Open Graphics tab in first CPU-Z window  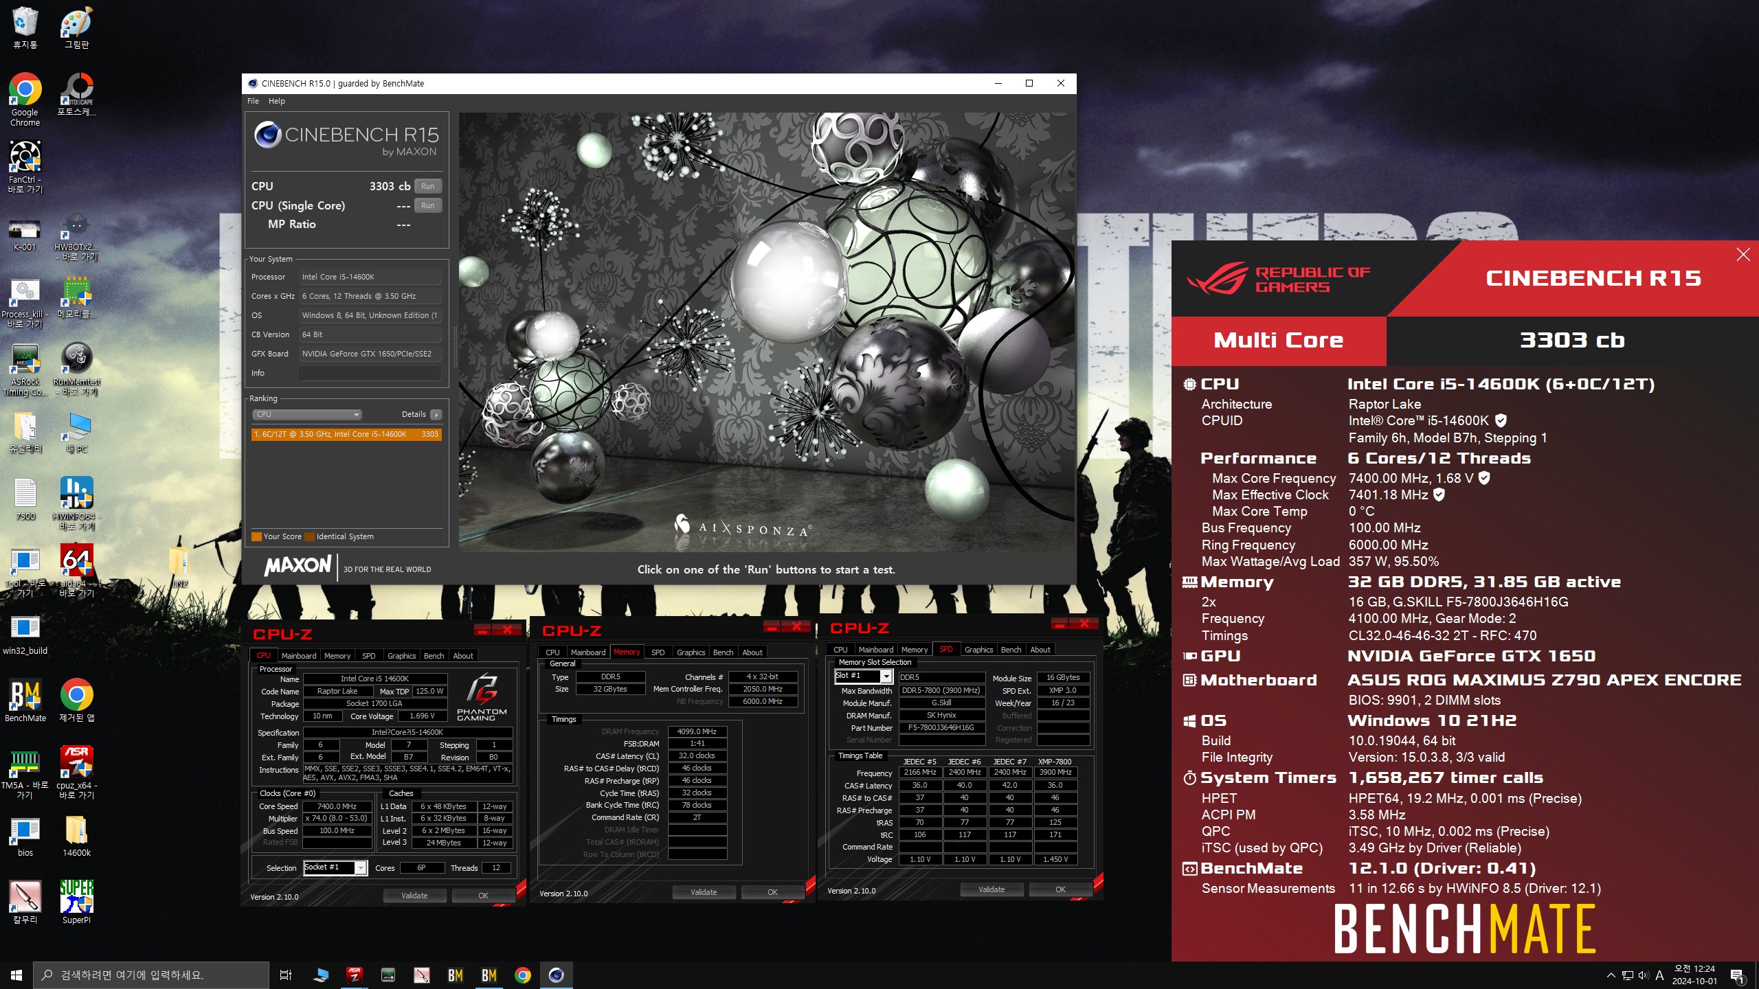tap(401, 655)
